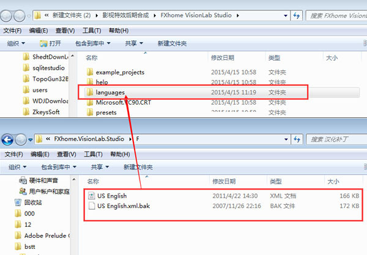Screen dimensions: 367x255
Task: Open 用户帐户和家庭 in lower sidebar
Action: click(44, 191)
